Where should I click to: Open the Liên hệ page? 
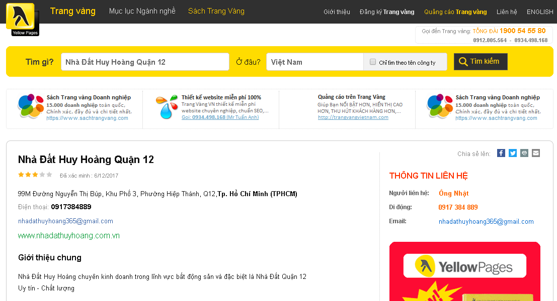(507, 12)
